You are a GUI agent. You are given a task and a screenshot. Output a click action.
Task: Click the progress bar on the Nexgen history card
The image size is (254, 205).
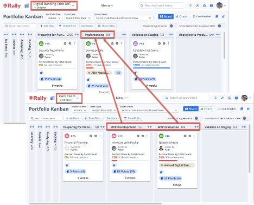point(177,161)
